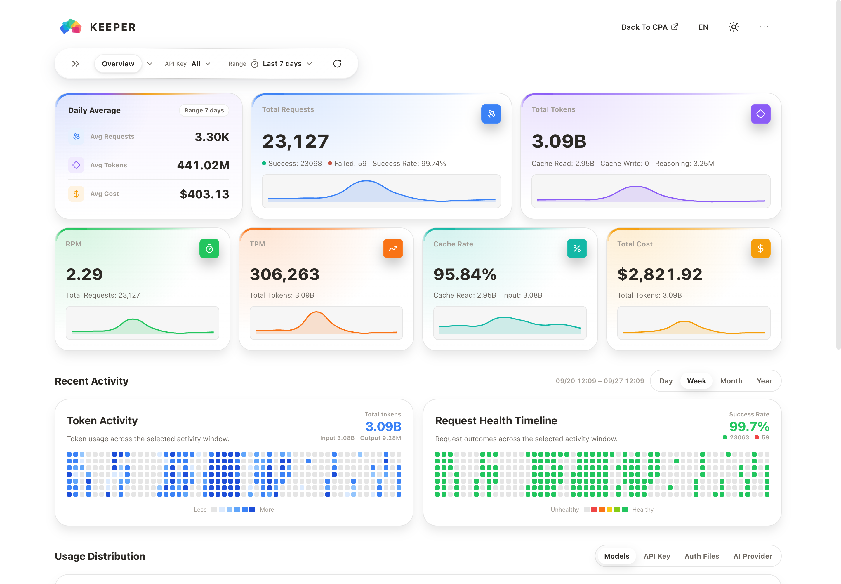Select the Auth Files distribution tab
The height and width of the screenshot is (584, 841).
(702, 556)
